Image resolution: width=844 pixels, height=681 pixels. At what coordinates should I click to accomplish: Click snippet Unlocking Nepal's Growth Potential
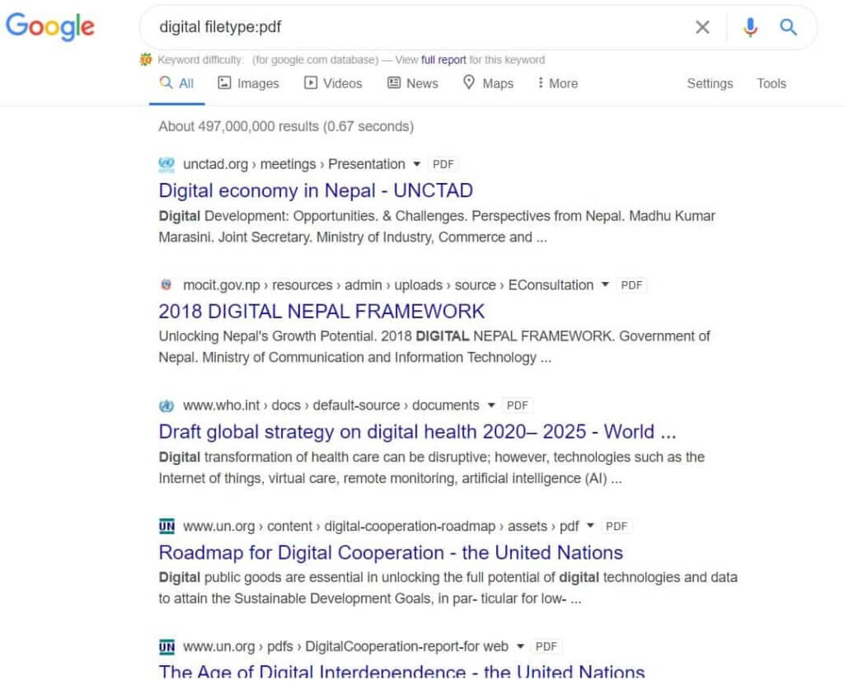coord(434,347)
